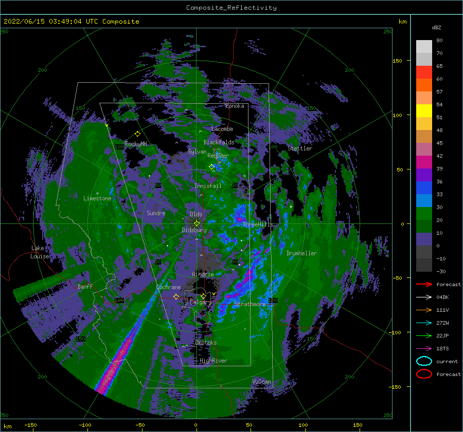Click the Blackfalds label
The image size is (463, 432).
[219, 142]
